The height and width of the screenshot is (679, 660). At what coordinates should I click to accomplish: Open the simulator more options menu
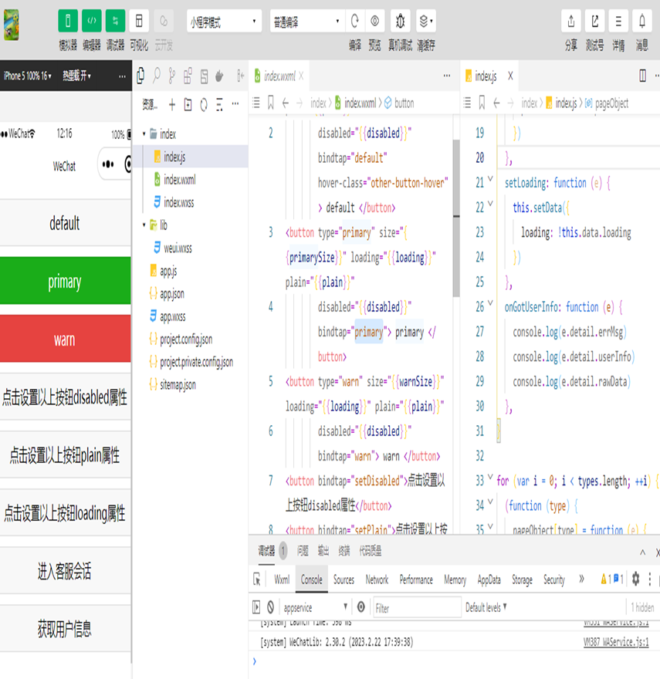tap(122, 76)
